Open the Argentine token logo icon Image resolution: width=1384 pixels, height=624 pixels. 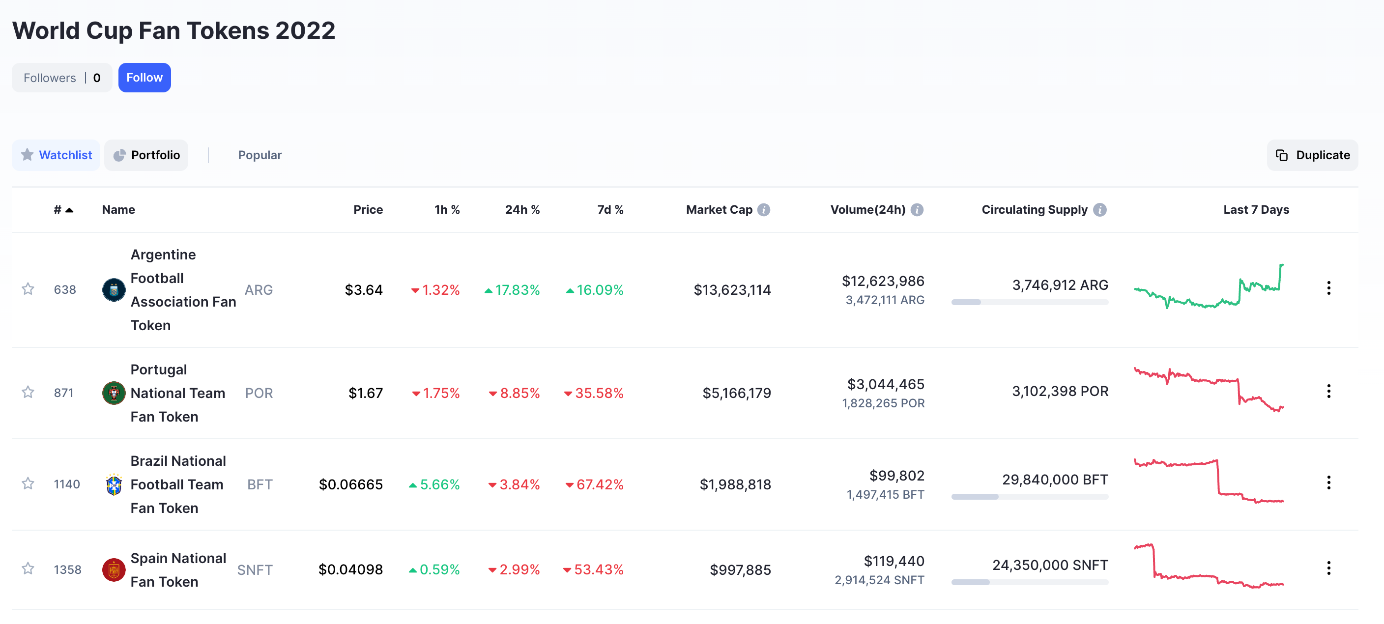(x=114, y=290)
